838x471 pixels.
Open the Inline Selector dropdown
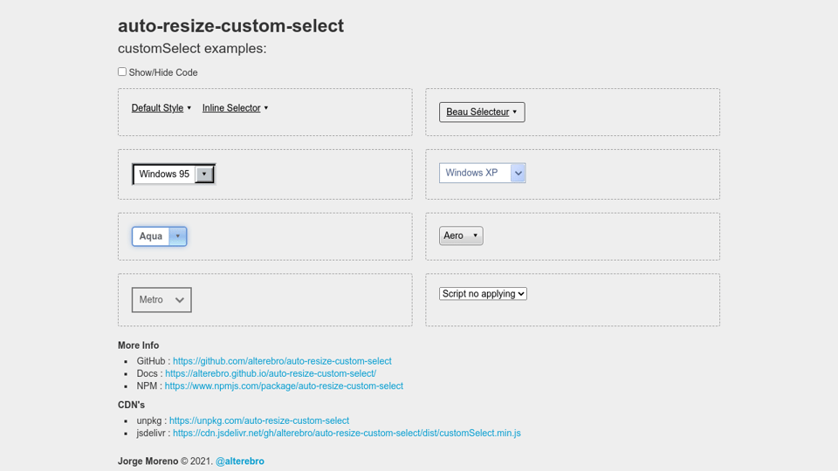(231, 108)
